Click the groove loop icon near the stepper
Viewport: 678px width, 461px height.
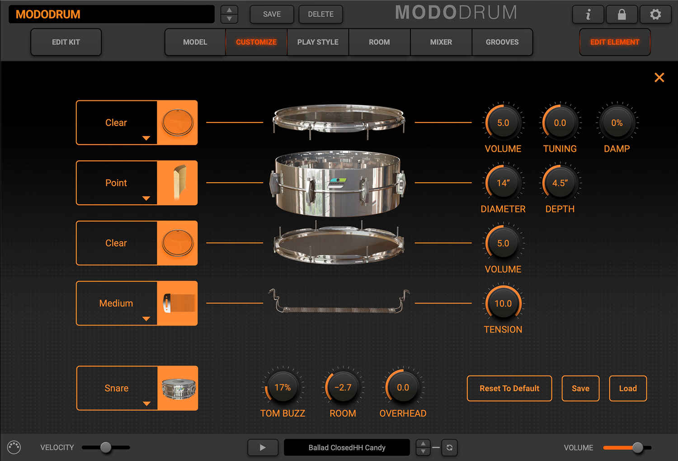point(449,447)
